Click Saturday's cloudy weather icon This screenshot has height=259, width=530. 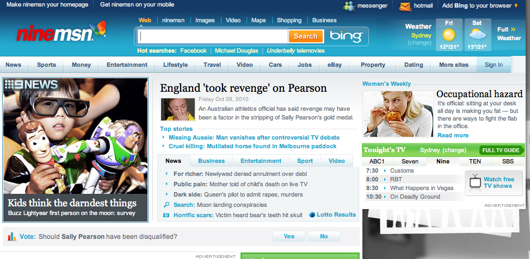477,35
